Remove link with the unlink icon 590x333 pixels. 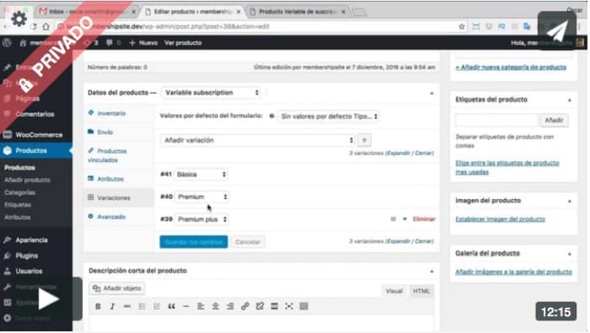[x=260, y=306]
